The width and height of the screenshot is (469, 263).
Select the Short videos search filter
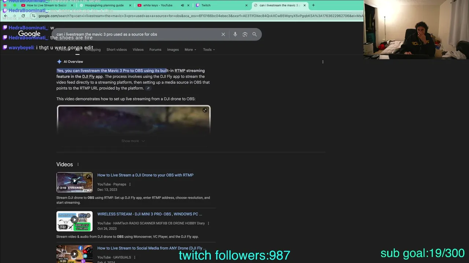coord(117,50)
